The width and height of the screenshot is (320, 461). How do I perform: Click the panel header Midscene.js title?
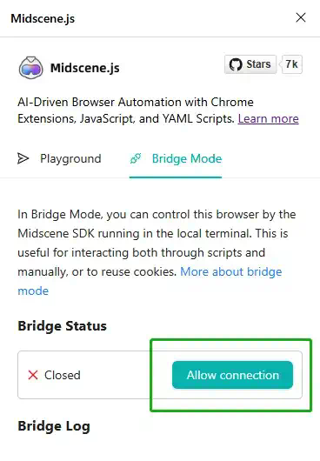point(43,18)
